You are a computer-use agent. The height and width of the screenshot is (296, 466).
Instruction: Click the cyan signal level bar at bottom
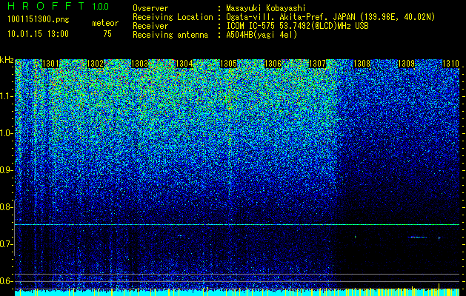(237, 292)
